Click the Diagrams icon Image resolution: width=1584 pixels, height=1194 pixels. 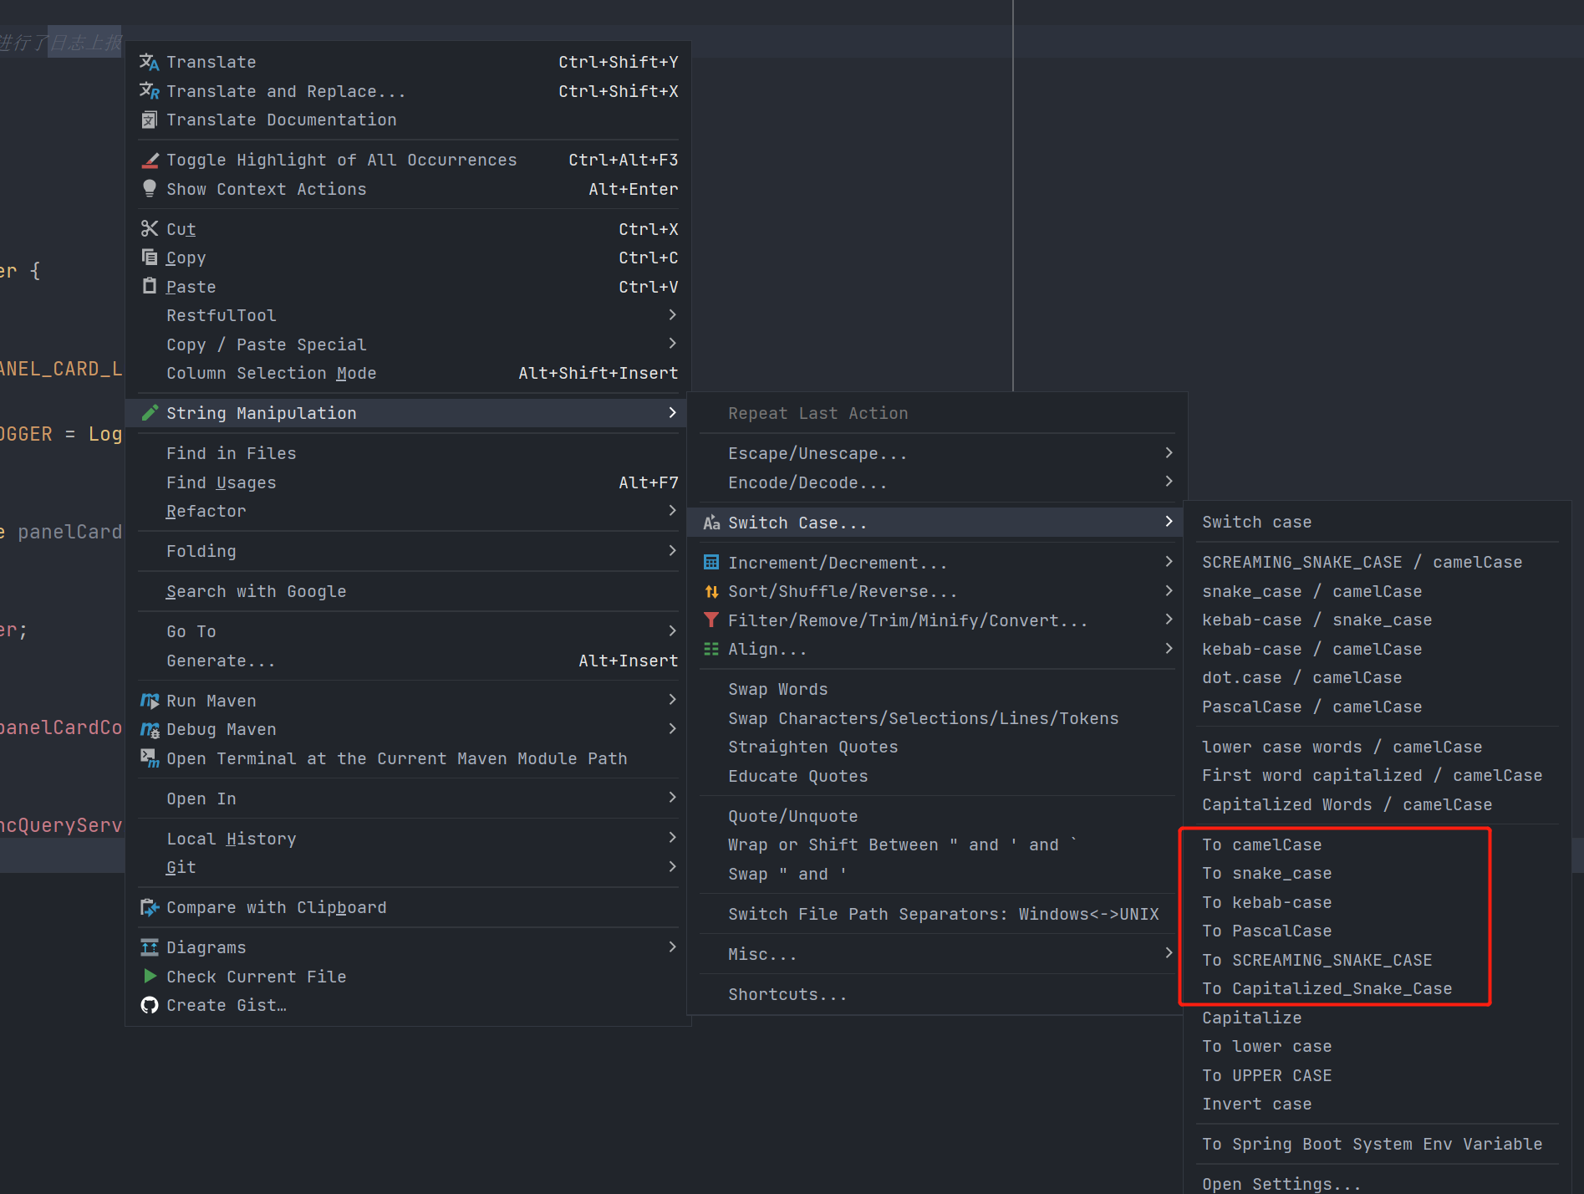[150, 947]
